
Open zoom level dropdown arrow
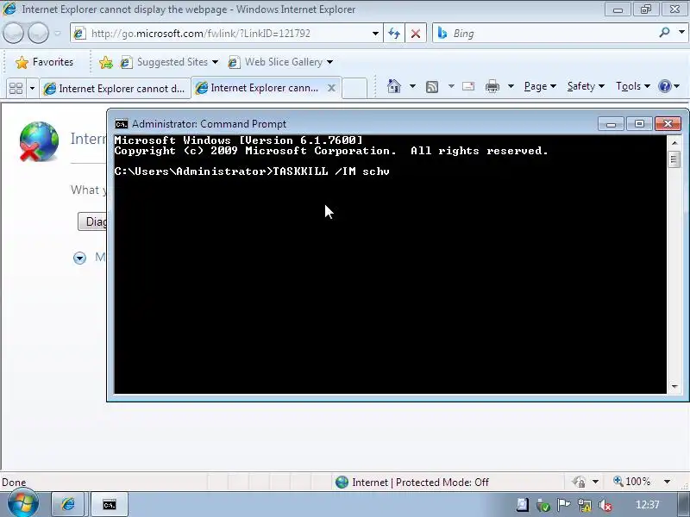(668, 482)
